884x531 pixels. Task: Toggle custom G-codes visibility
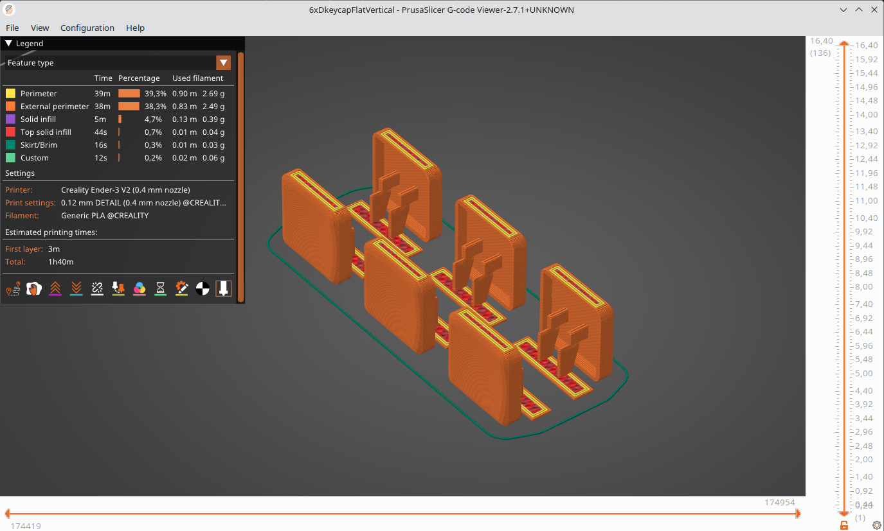pos(181,288)
